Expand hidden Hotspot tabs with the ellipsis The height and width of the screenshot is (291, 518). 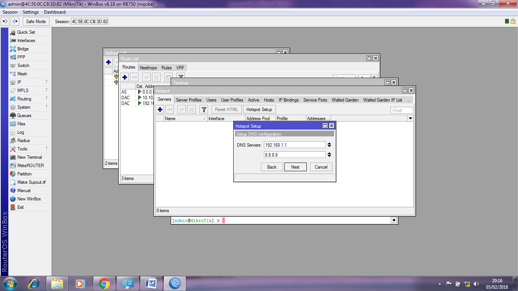coord(408,100)
